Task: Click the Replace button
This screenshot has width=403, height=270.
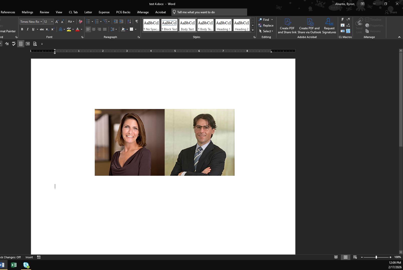Action: tap(266, 25)
